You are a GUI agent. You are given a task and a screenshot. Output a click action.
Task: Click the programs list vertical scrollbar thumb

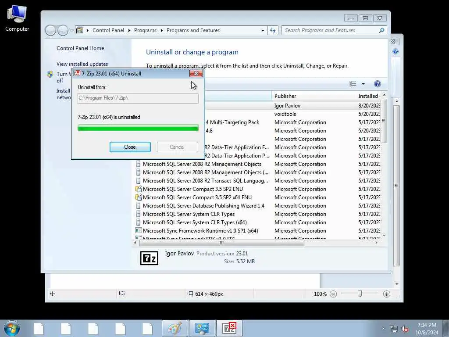point(384,121)
